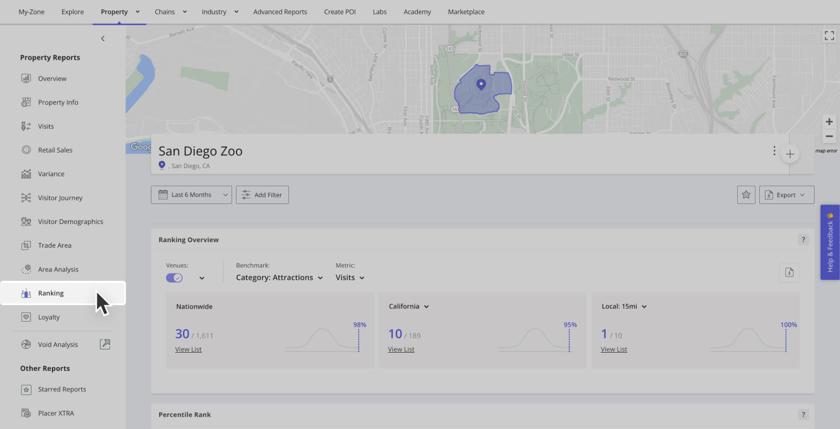This screenshot has width=840, height=429.
Task: Open the Explore tab
Action: coord(73,12)
